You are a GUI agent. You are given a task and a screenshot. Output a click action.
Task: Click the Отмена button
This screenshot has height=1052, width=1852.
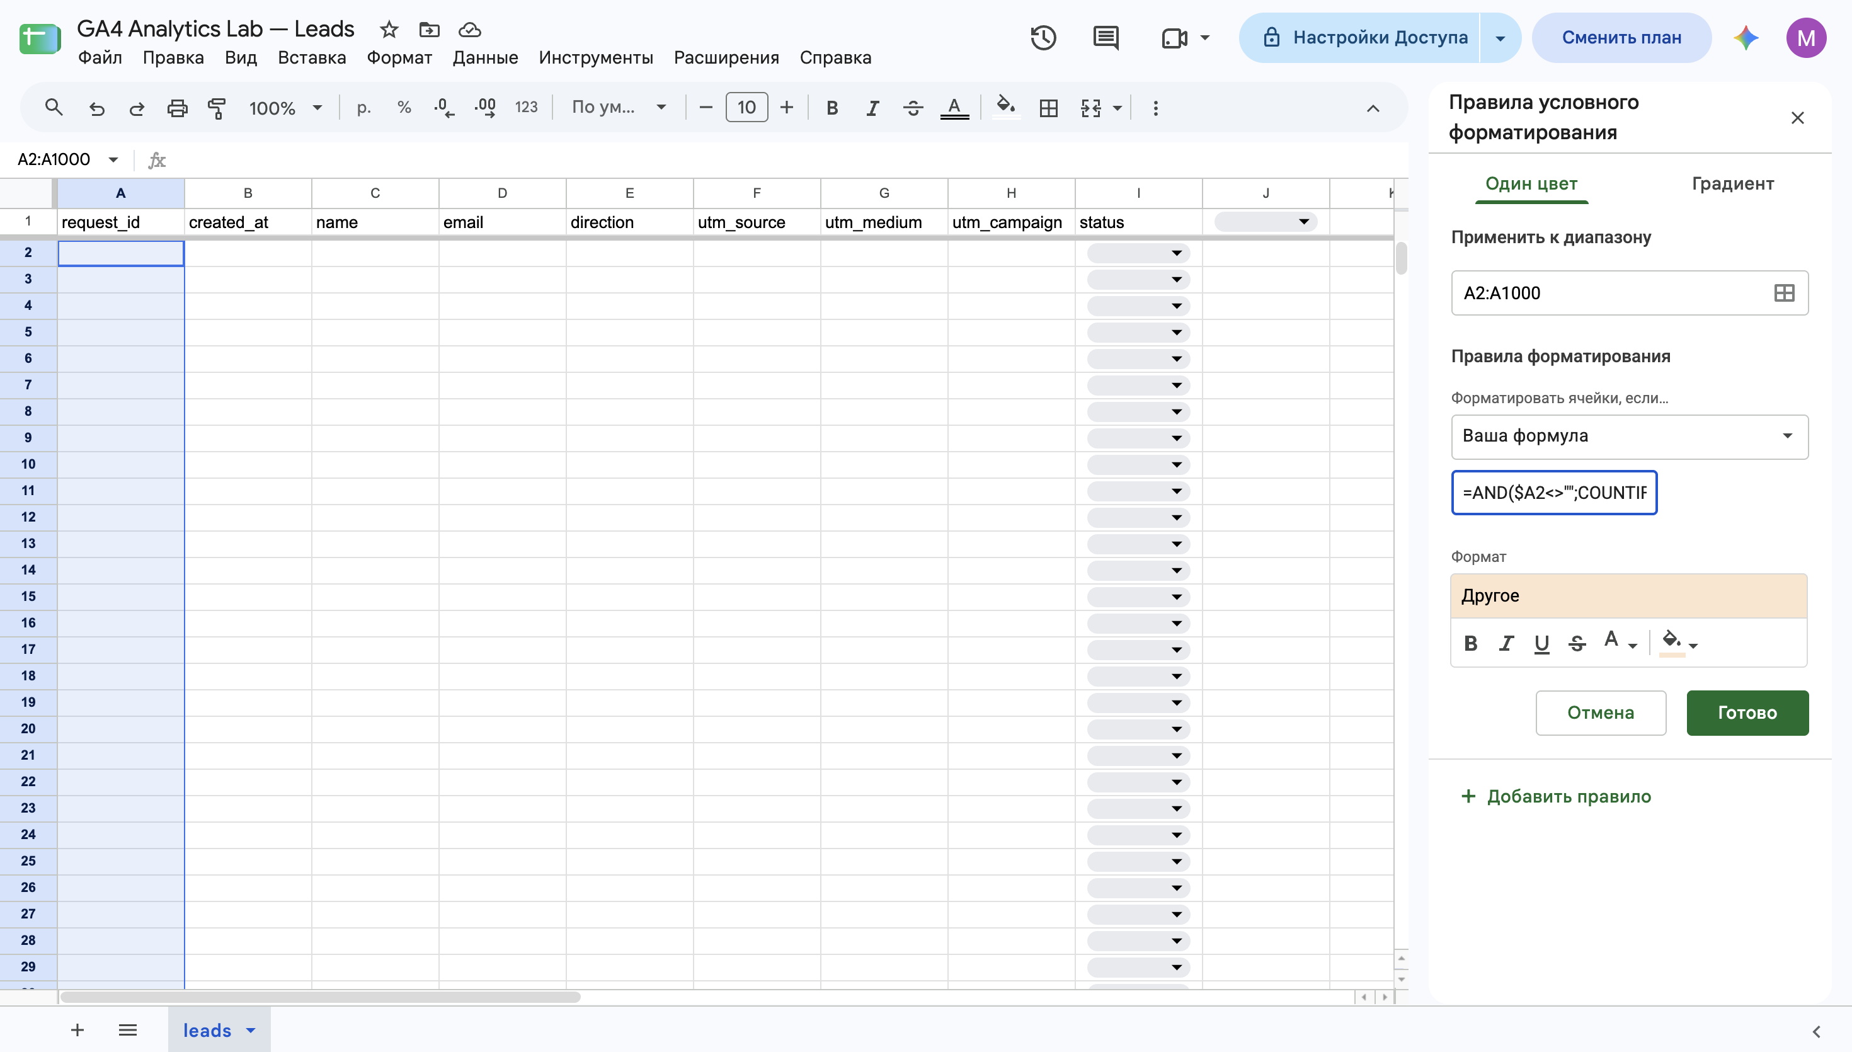point(1601,713)
